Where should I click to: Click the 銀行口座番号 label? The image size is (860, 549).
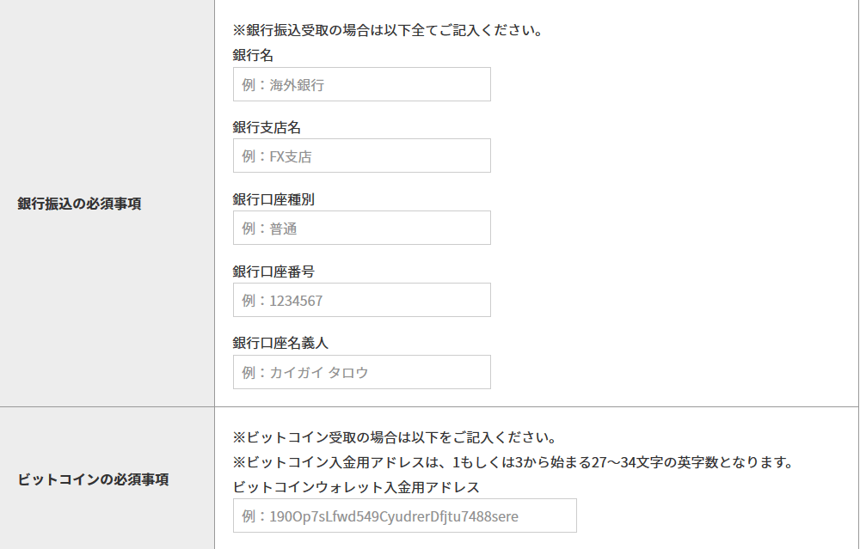[273, 271]
